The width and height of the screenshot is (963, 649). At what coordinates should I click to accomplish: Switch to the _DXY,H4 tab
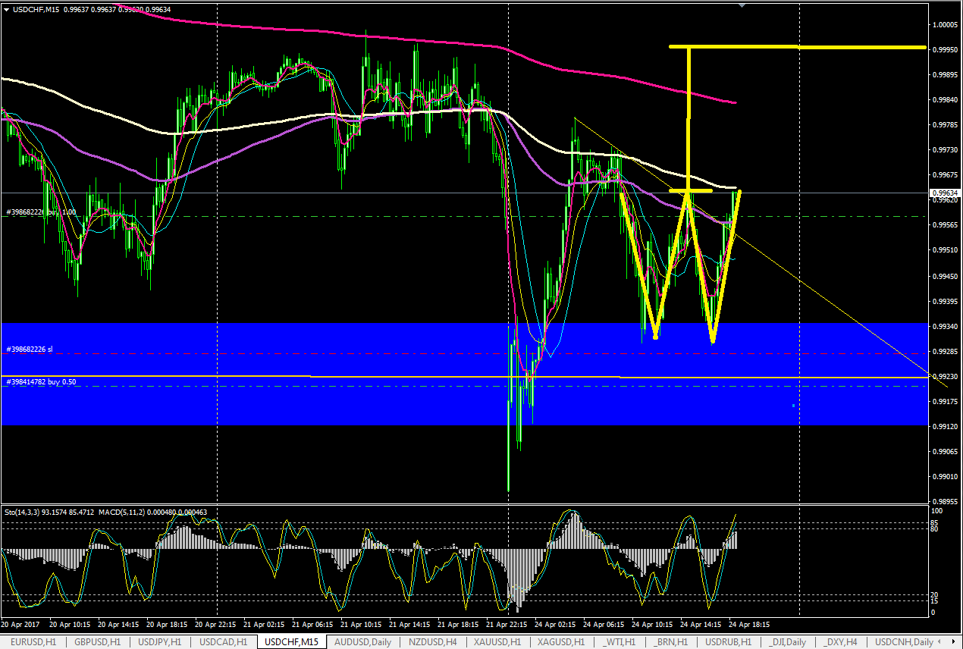[x=840, y=642]
